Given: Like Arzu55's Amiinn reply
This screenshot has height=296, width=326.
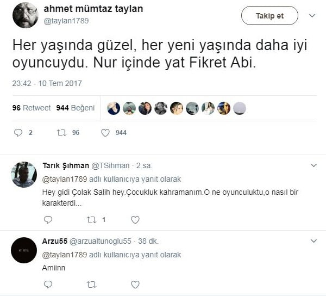Looking at the screenshot, I should [x=135, y=284].
